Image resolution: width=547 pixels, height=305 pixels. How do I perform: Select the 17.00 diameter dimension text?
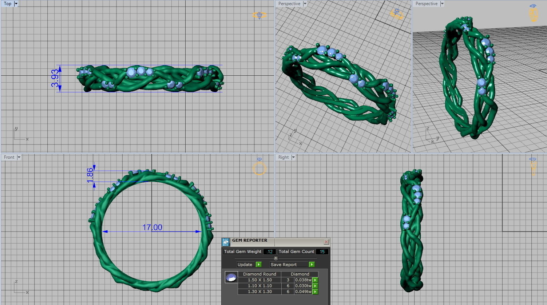click(152, 227)
